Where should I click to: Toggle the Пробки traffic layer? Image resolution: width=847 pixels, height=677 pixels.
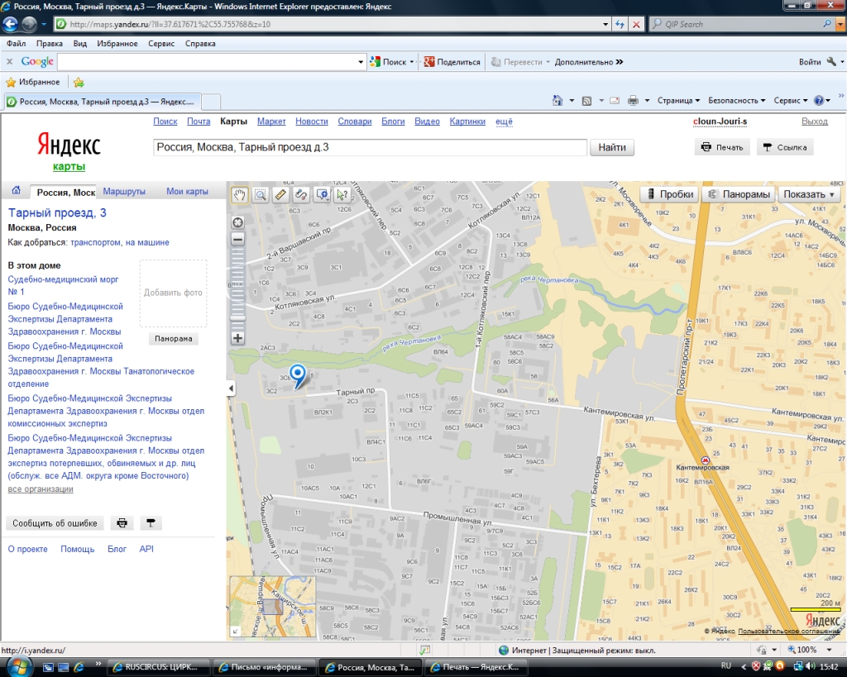click(669, 194)
